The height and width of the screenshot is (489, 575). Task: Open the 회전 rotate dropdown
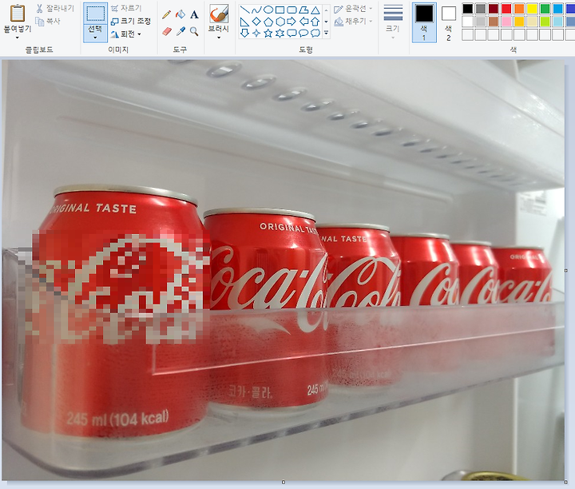pos(139,34)
